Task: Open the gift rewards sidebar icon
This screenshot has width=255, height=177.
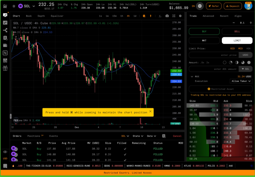Action: (x=5, y=68)
